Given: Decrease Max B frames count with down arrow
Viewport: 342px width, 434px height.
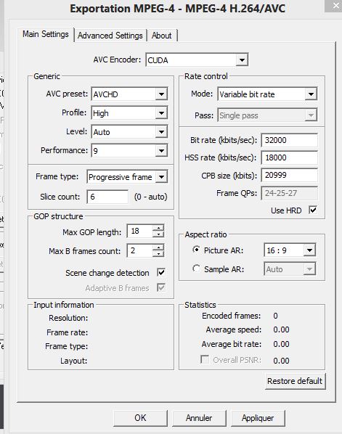Looking at the screenshot, I should click(x=158, y=254).
